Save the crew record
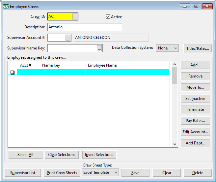Viewport: 216px width, 182px height. pyautogui.click(x=135, y=173)
